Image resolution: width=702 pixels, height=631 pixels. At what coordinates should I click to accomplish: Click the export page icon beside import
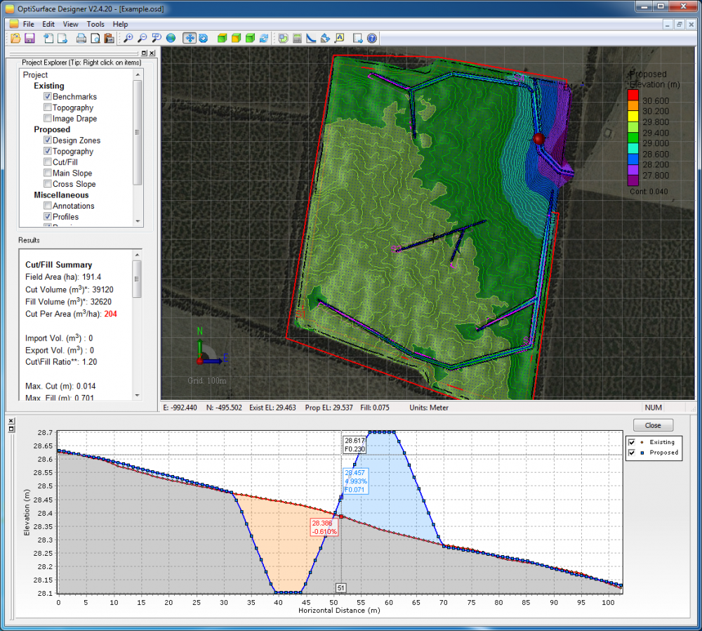[x=62, y=39]
